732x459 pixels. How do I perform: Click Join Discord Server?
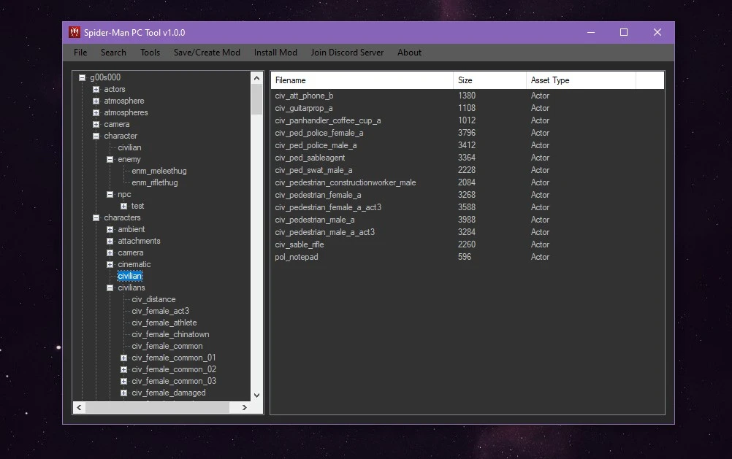347,53
